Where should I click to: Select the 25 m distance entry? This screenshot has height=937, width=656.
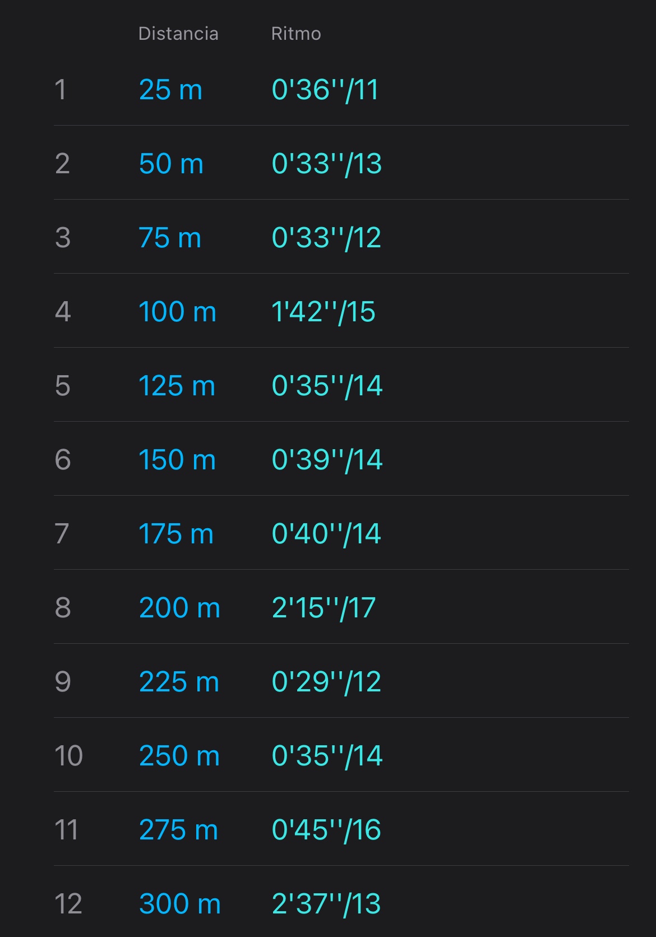pos(170,90)
